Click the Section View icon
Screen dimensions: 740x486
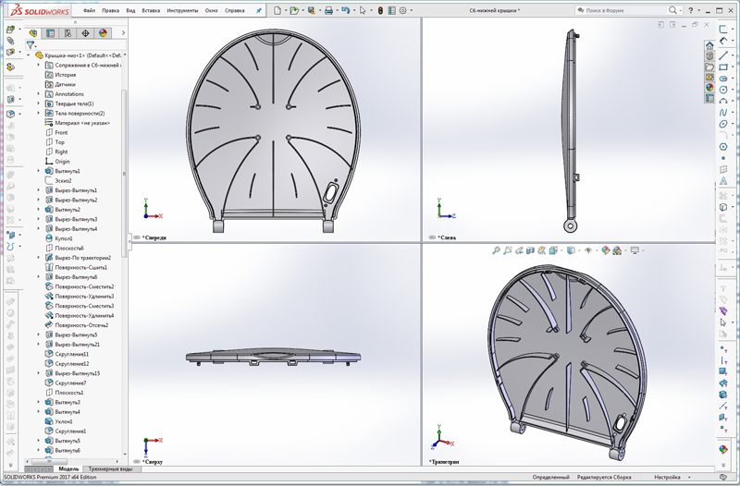(x=530, y=250)
